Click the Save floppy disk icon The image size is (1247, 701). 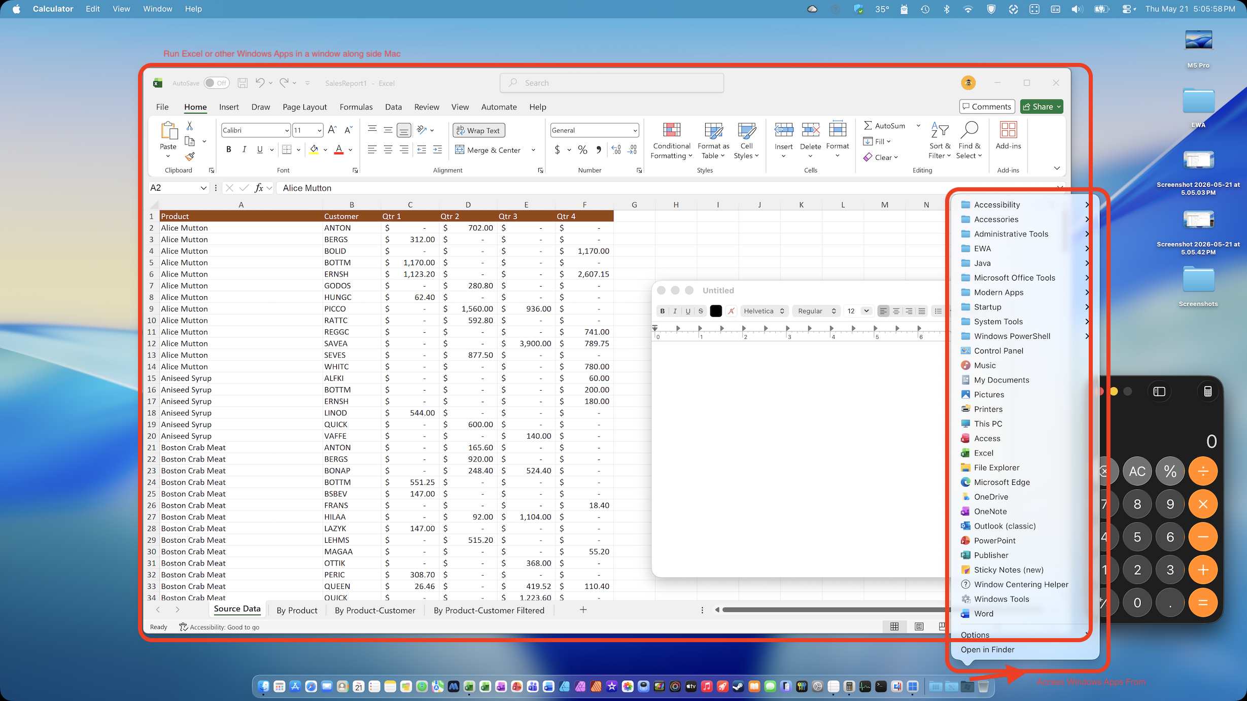[x=243, y=83]
